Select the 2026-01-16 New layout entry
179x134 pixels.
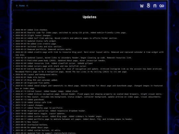(89, 97)
